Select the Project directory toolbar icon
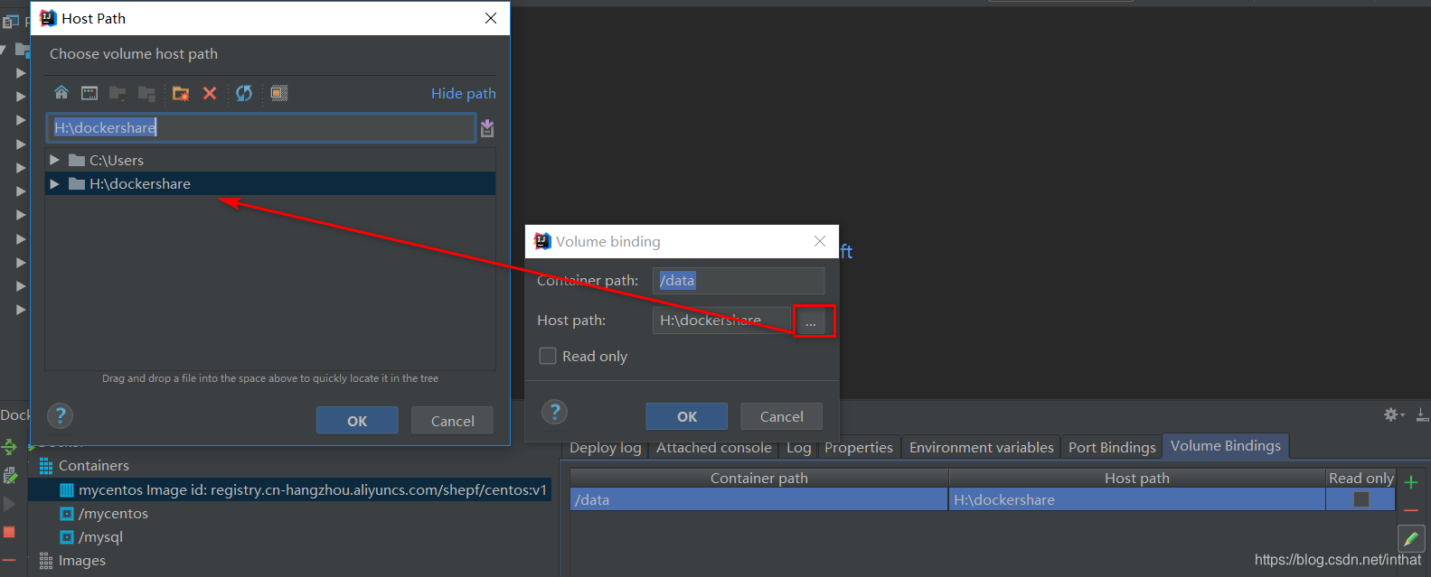 pyautogui.click(x=118, y=93)
